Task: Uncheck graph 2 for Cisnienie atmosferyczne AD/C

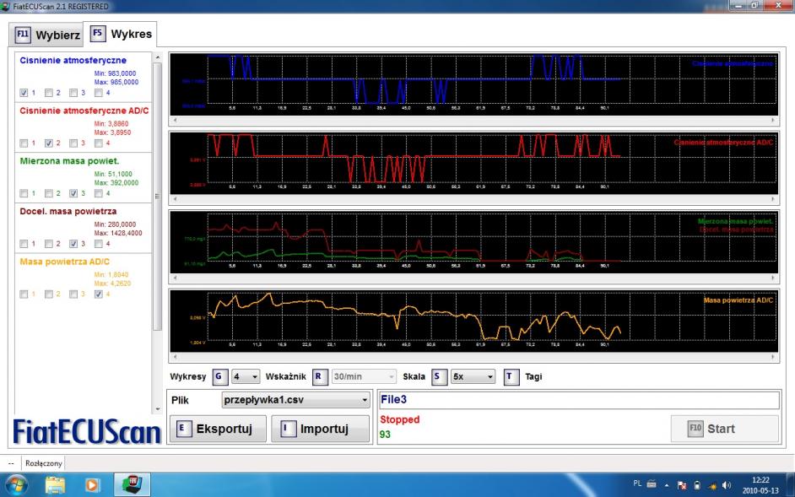Action: pyautogui.click(x=49, y=143)
